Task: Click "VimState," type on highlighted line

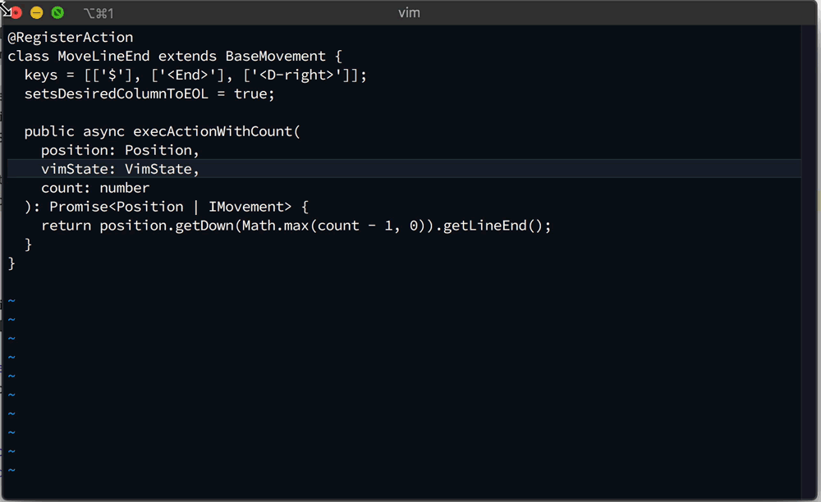Action: click(162, 170)
